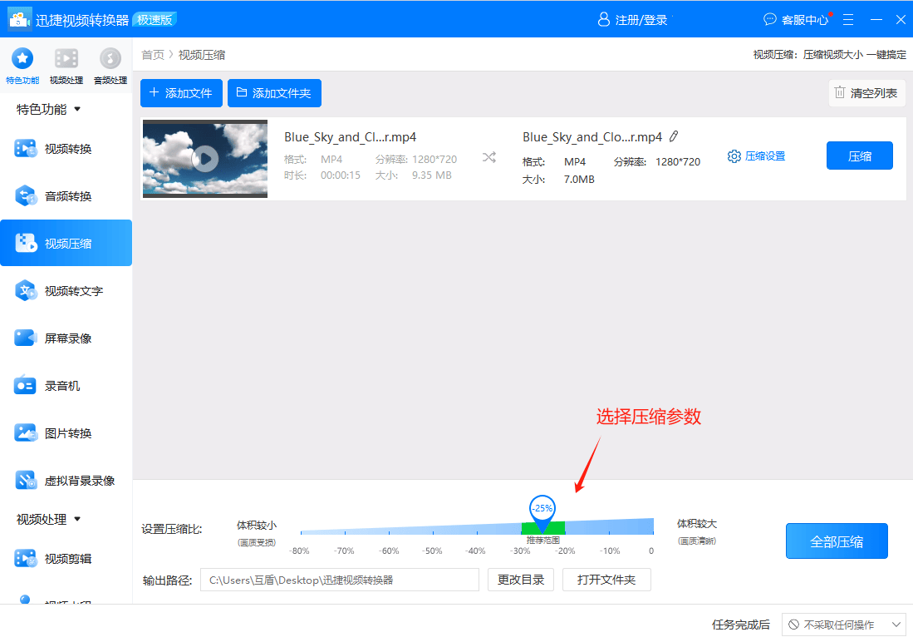Open 屏幕录像 in the sidebar
Image resolution: width=913 pixels, height=642 pixels.
(x=66, y=338)
